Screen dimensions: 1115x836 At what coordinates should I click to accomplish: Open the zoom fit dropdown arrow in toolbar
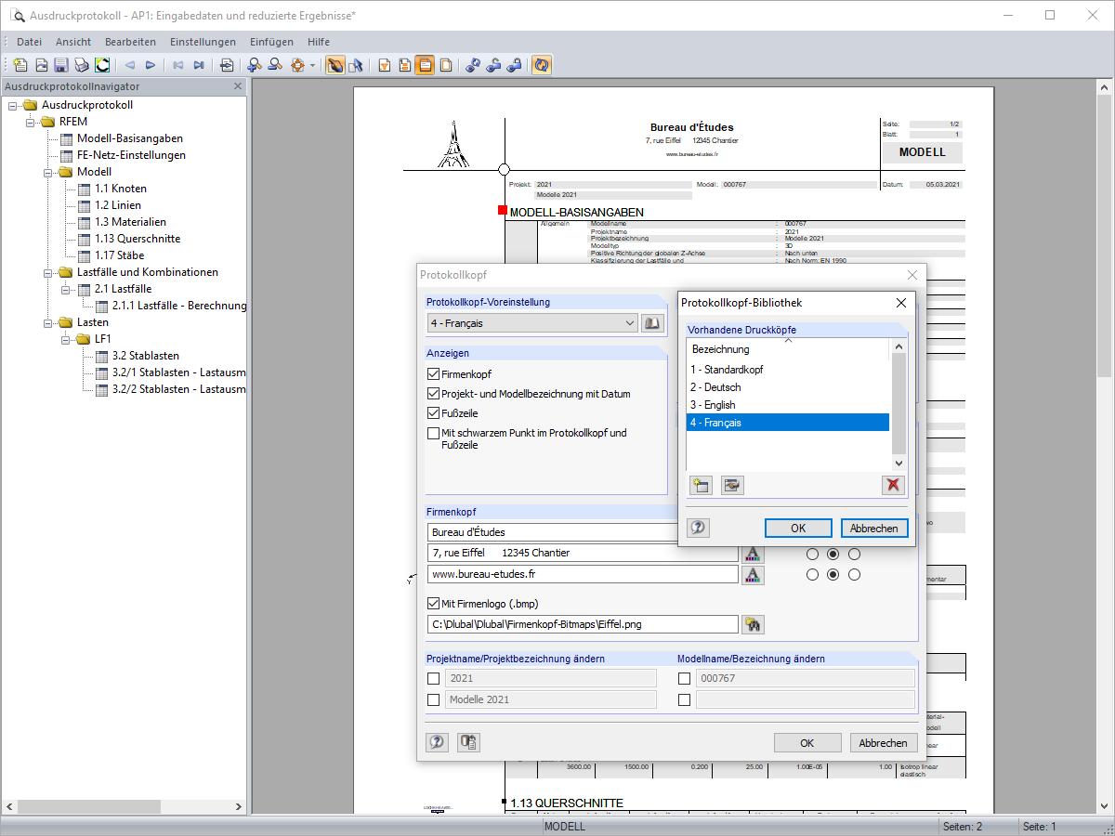point(313,65)
